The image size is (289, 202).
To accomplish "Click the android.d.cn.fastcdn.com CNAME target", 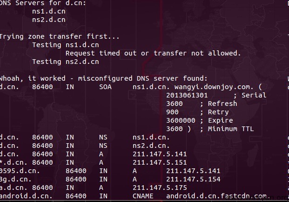I will point(218,196).
